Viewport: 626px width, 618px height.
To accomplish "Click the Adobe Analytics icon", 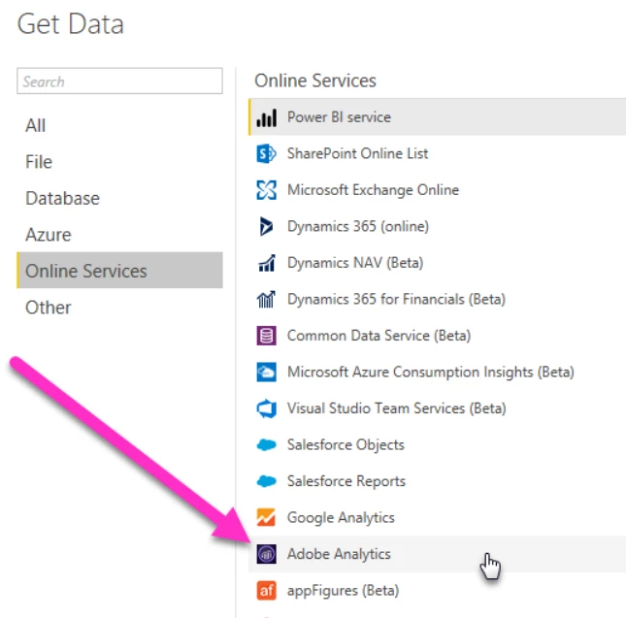I will pos(266,554).
